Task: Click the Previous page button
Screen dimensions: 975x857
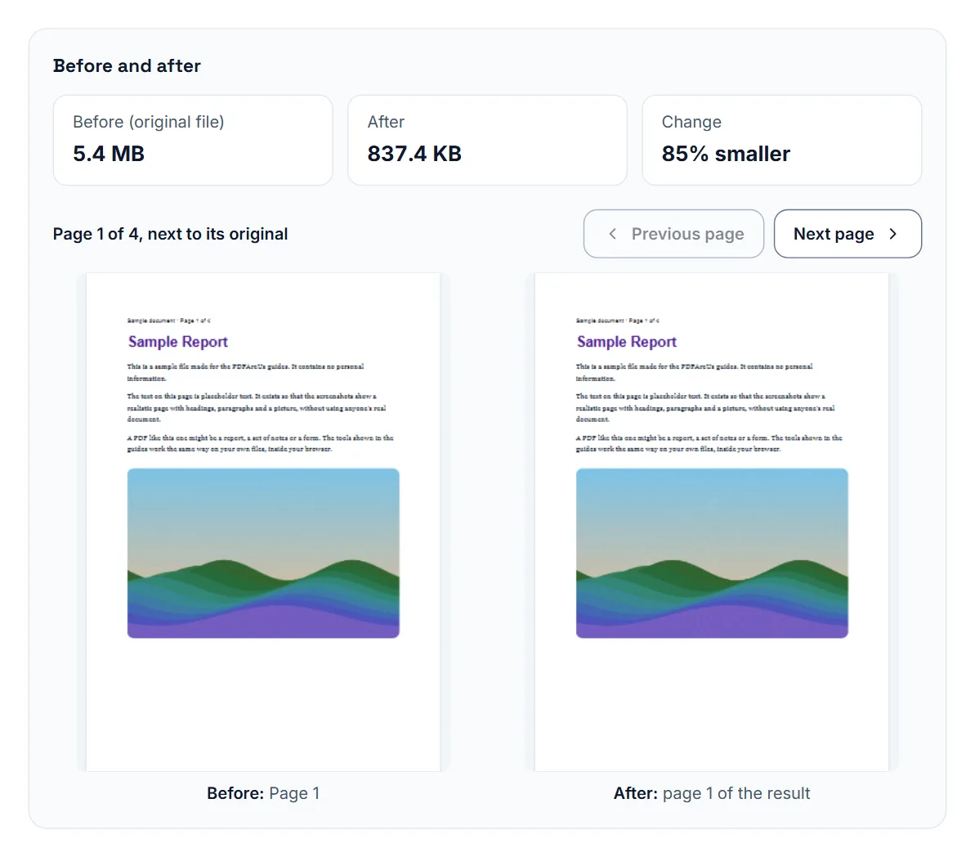Action: click(x=673, y=233)
